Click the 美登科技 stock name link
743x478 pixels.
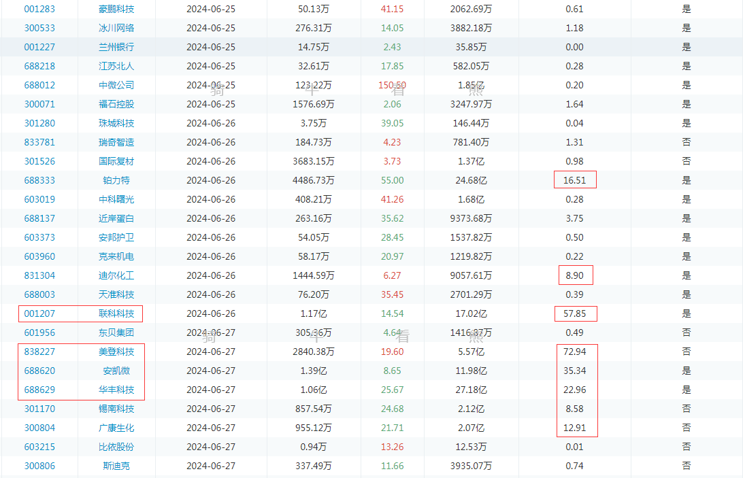tap(116, 352)
